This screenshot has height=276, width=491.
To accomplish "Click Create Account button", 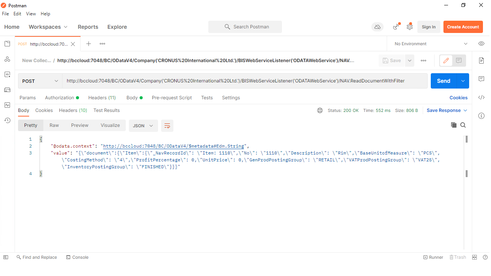I will tap(463, 27).
